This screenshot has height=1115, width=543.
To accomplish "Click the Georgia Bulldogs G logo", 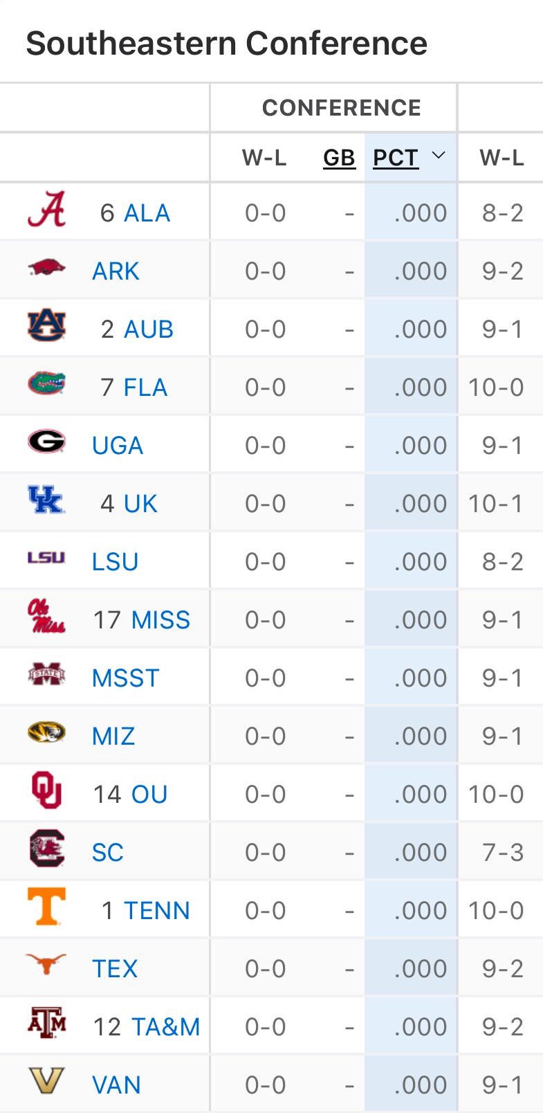I will [46, 442].
